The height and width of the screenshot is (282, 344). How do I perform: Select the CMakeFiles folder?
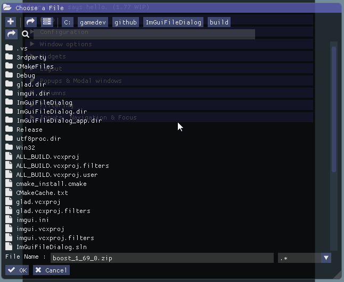pos(35,66)
